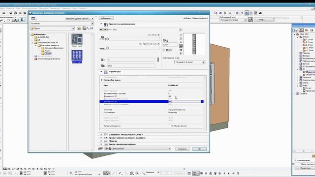Click the Отменить (Cancel) button
Image resolution: width=315 pixels, height=177 pixels.
182,149
